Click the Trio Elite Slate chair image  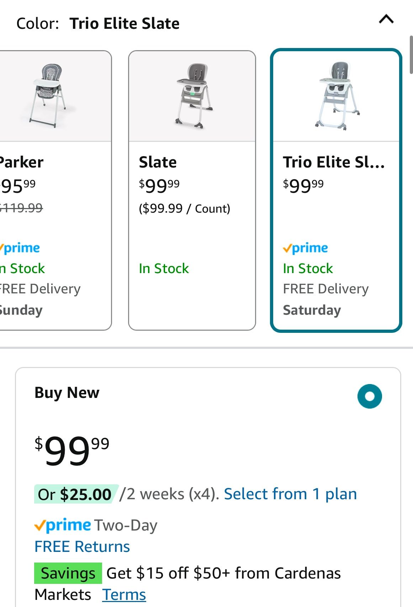coord(337,96)
